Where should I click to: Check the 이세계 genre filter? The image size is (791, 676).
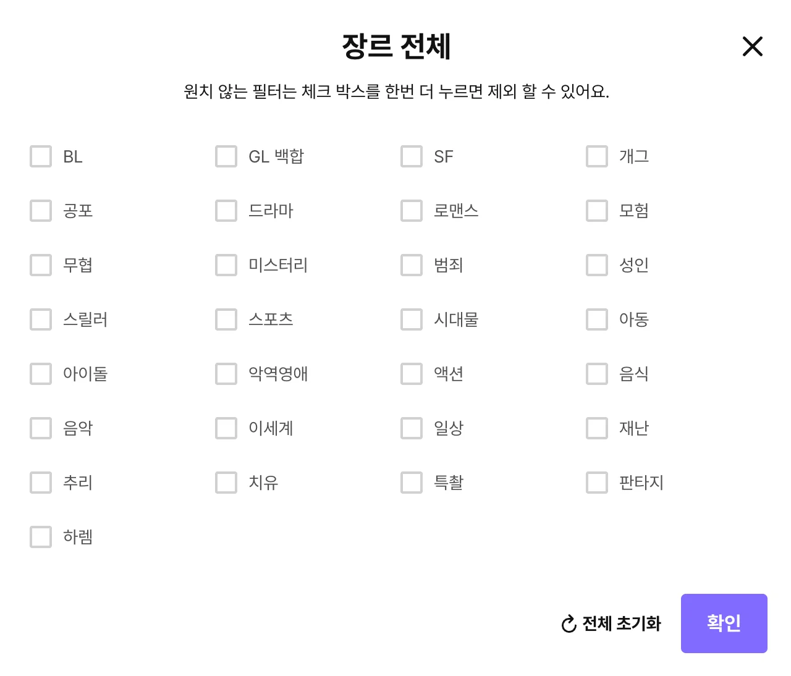click(226, 428)
